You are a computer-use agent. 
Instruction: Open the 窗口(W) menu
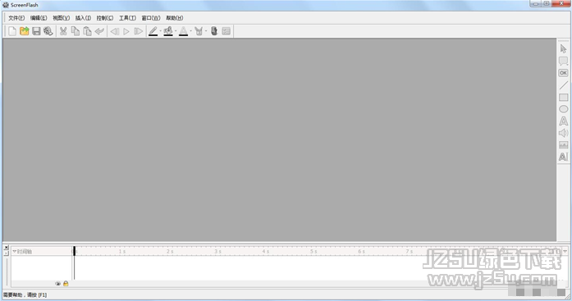[151, 18]
